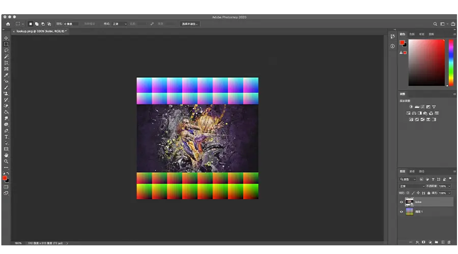
Task: Add a Color Balance adjustment
Action: coord(414,113)
